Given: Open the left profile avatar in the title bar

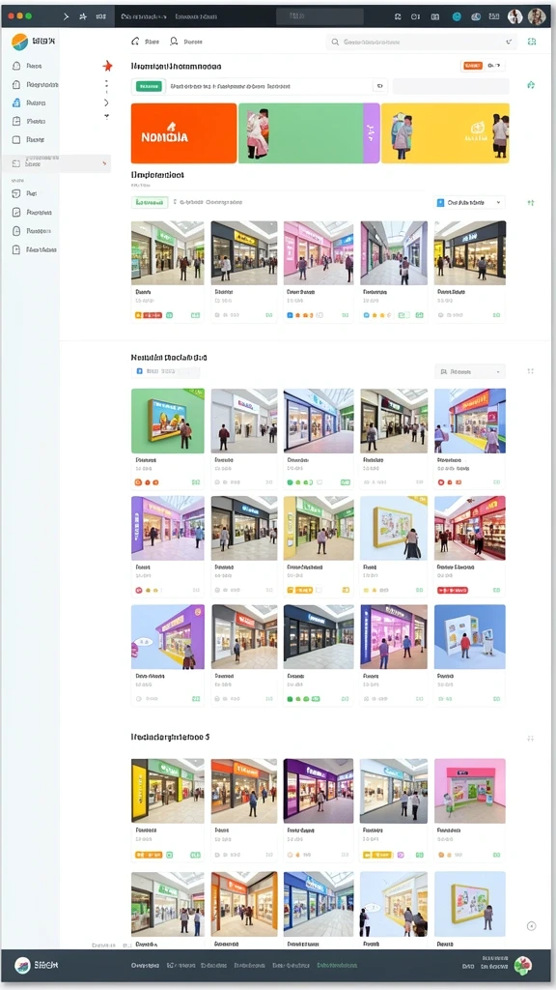Looking at the screenshot, I should 515,16.
